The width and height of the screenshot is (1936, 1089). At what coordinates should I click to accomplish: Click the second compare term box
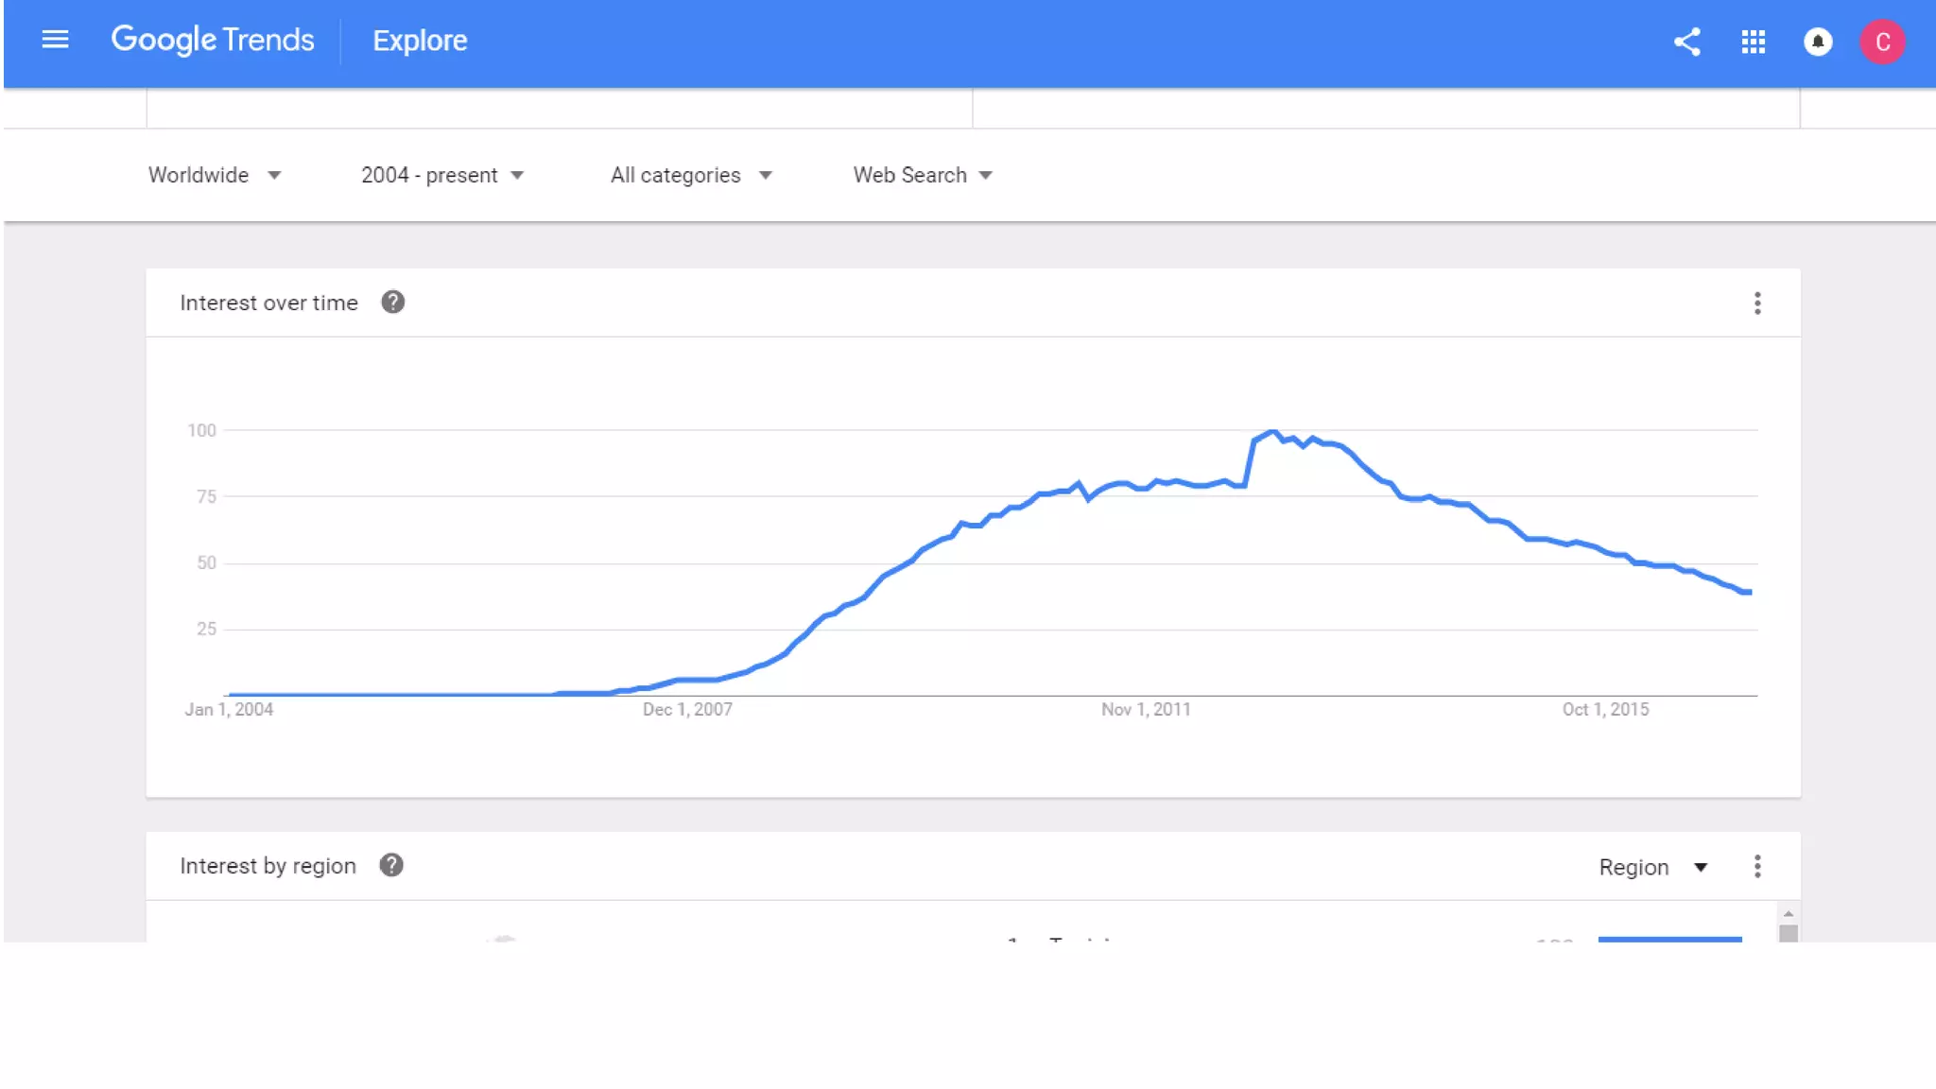tap(1386, 109)
